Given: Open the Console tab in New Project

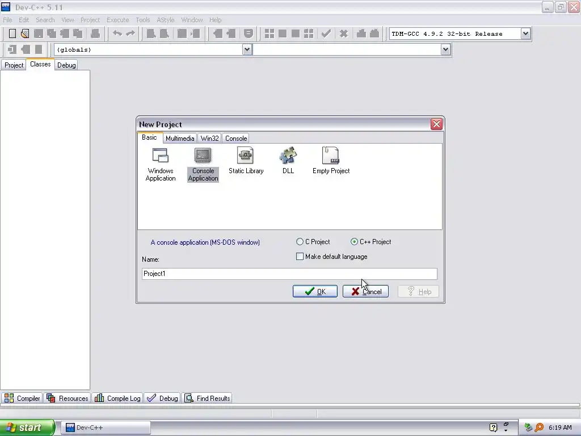Looking at the screenshot, I should click(x=236, y=139).
